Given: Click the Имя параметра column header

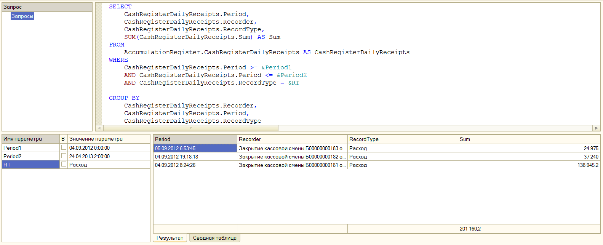Looking at the screenshot, I should coord(30,139).
